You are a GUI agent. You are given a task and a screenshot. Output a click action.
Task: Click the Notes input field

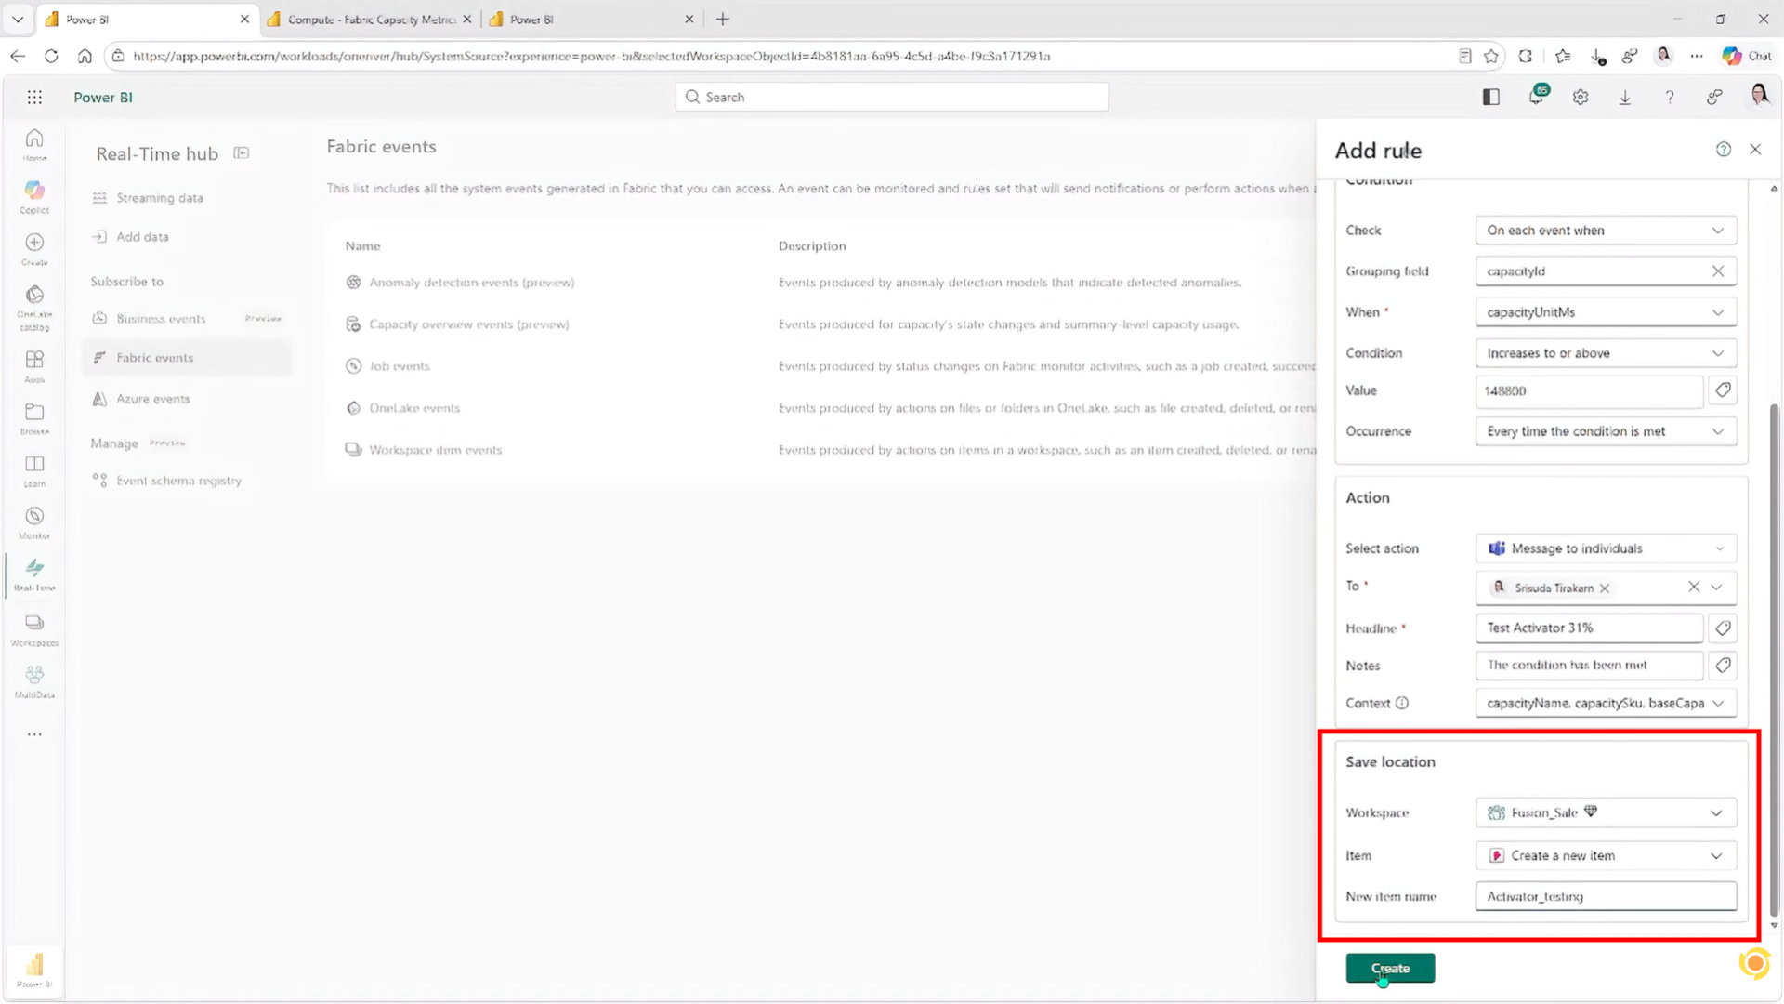coord(1589,666)
